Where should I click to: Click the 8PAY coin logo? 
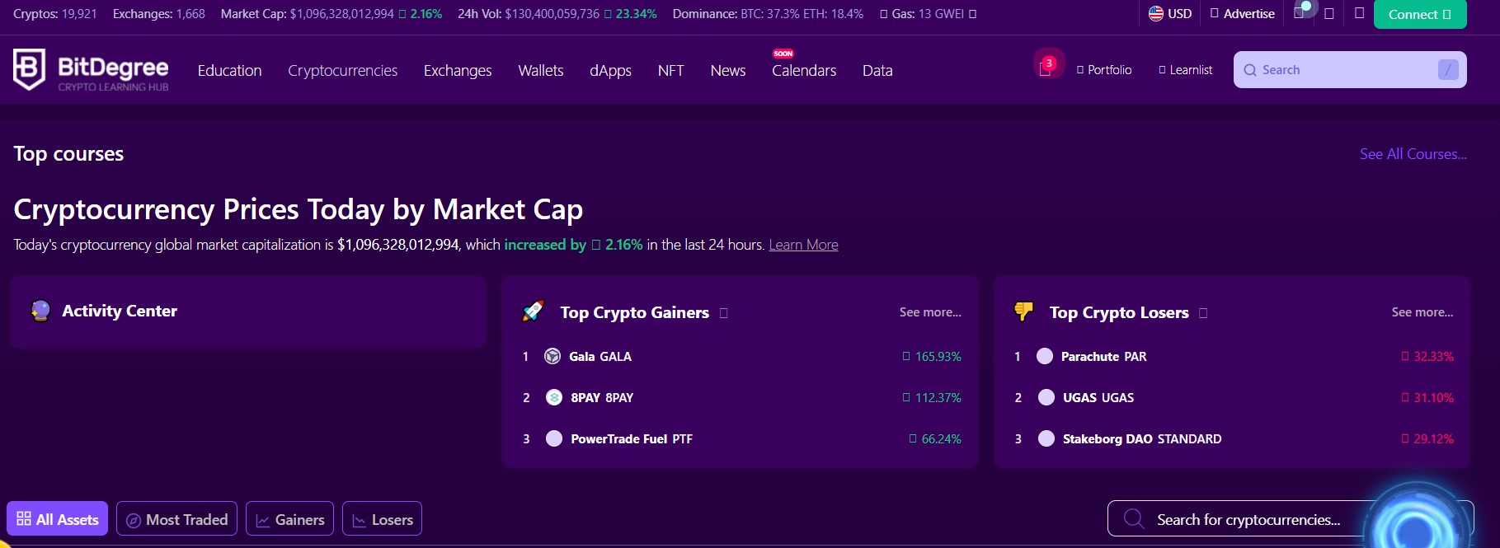tap(554, 397)
